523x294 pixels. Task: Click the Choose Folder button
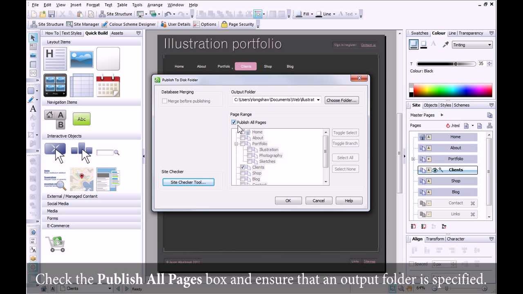[342, 100]
